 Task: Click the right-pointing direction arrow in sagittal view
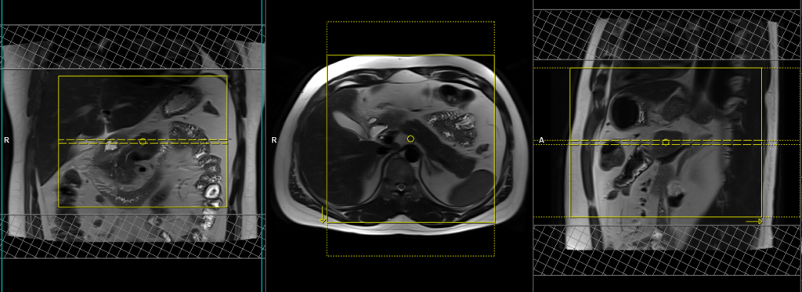click(754, 222)
